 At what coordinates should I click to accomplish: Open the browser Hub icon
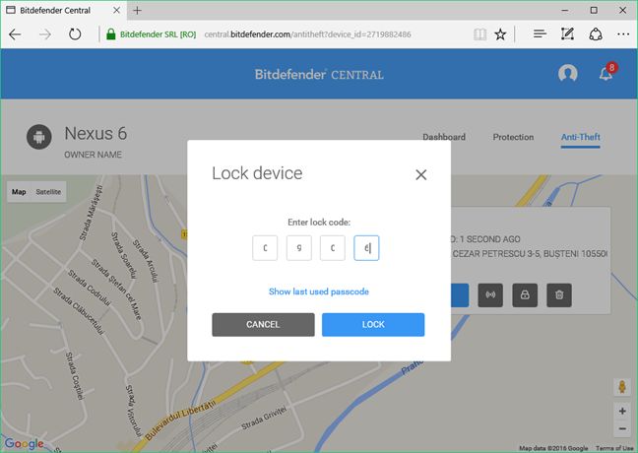coord(540,34)
